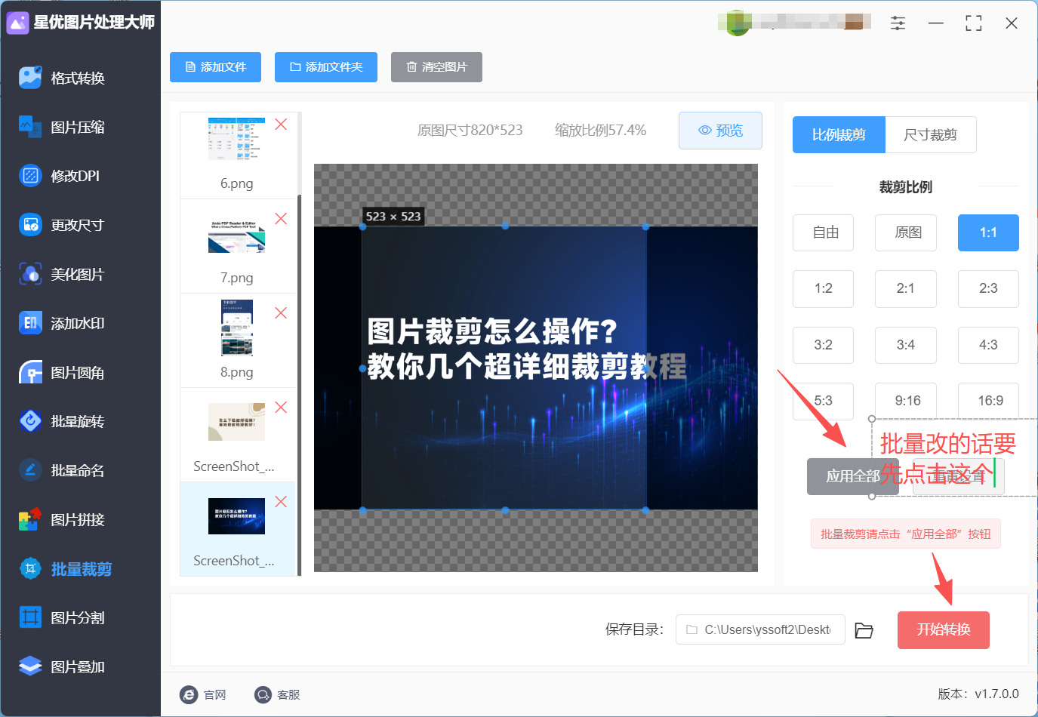Choose the 2:1 crop ratio
The image size is (1038, 717).
pos(906,289)
